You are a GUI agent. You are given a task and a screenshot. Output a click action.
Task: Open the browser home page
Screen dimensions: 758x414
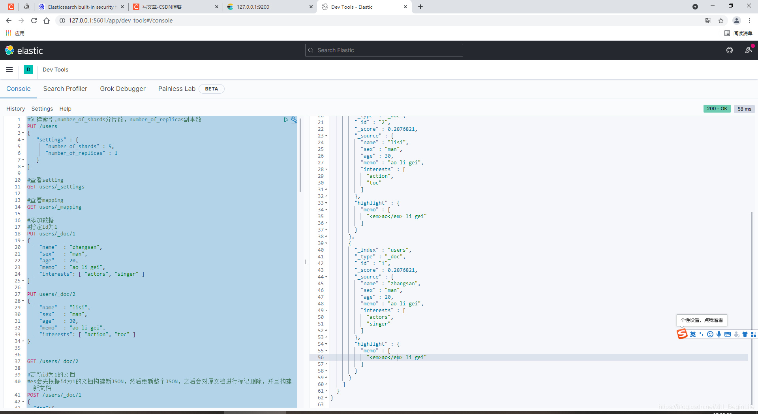coord(47,21)
